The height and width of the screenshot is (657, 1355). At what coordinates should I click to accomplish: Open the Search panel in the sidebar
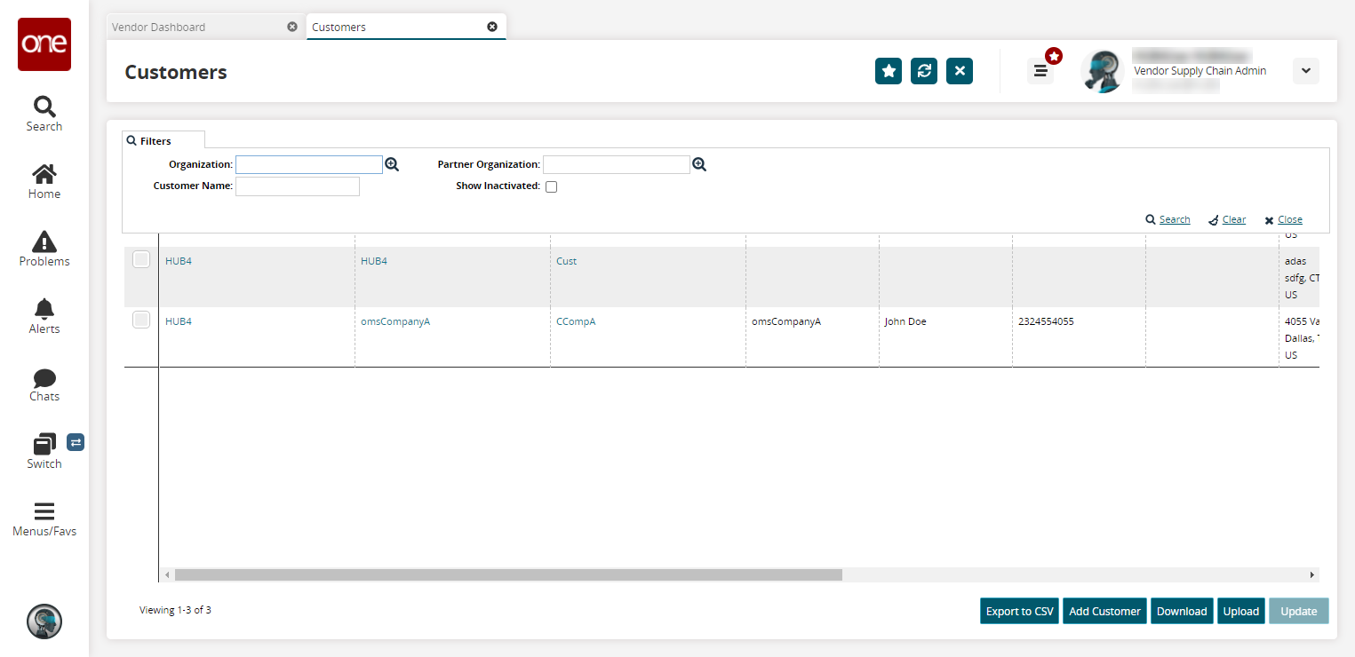pos(44,114)
